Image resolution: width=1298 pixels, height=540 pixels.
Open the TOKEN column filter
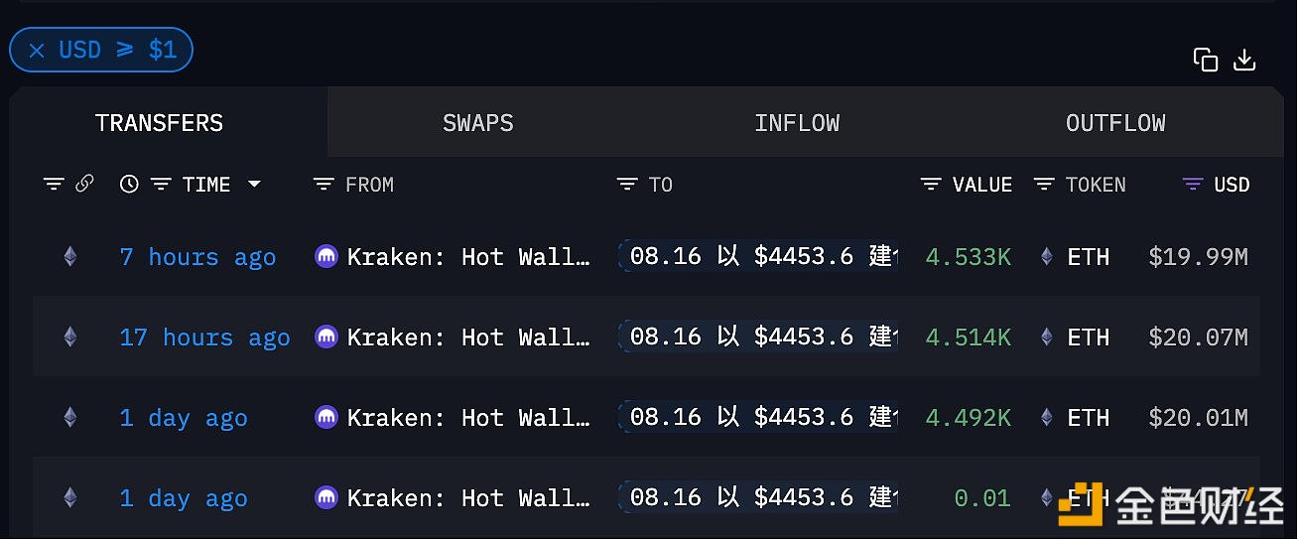tap(1043, 184)
